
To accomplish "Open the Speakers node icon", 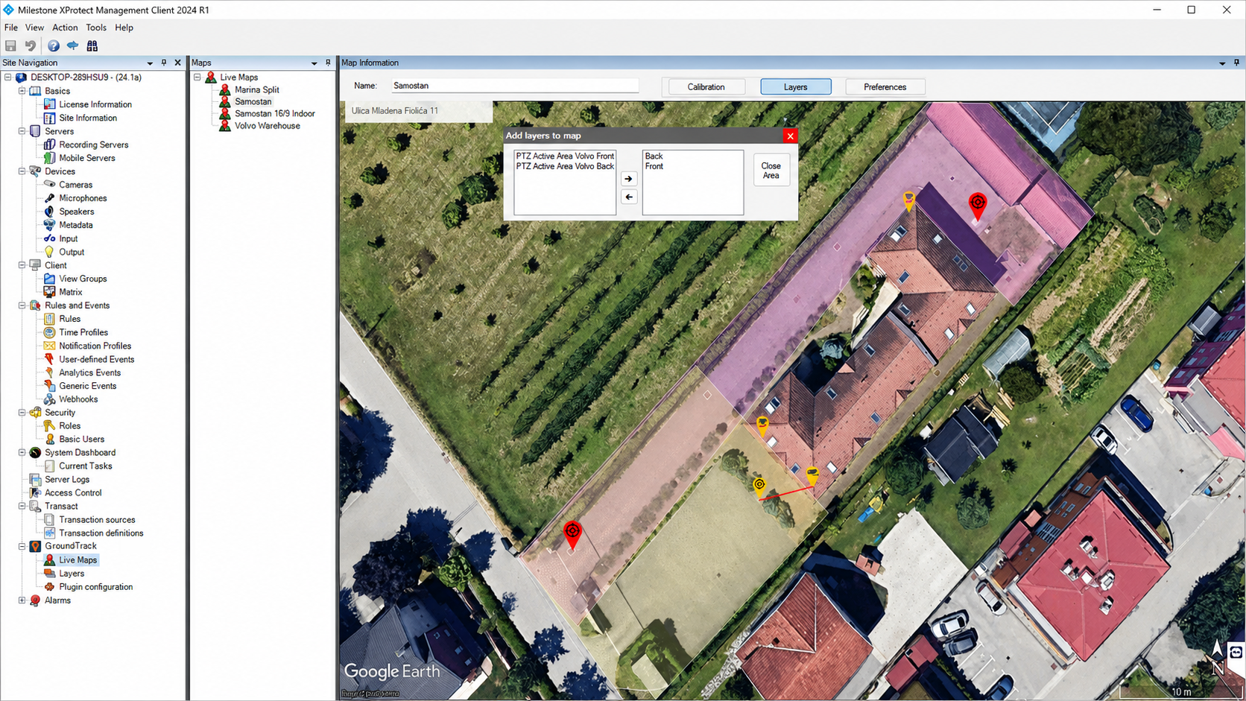I will click(x=49, y=212).
